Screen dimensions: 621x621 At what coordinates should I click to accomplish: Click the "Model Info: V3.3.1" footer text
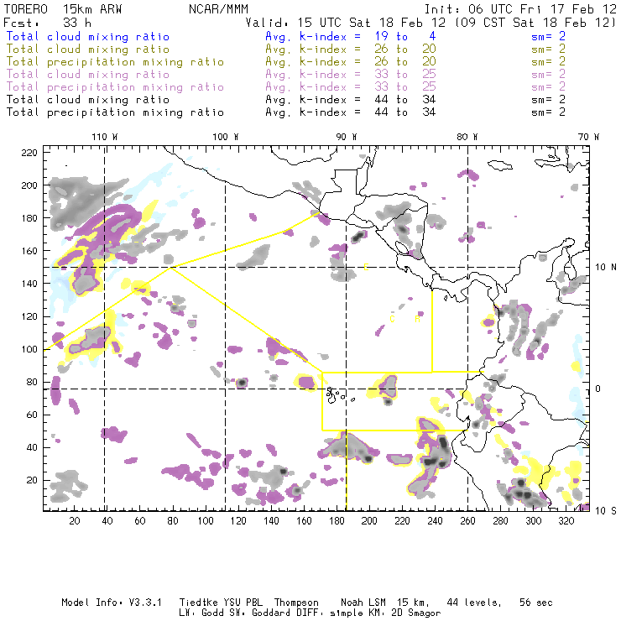tap(112, 603)
